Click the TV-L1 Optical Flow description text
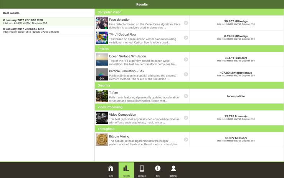This screenshot has width=284, height=178. [x=142, y=41]
